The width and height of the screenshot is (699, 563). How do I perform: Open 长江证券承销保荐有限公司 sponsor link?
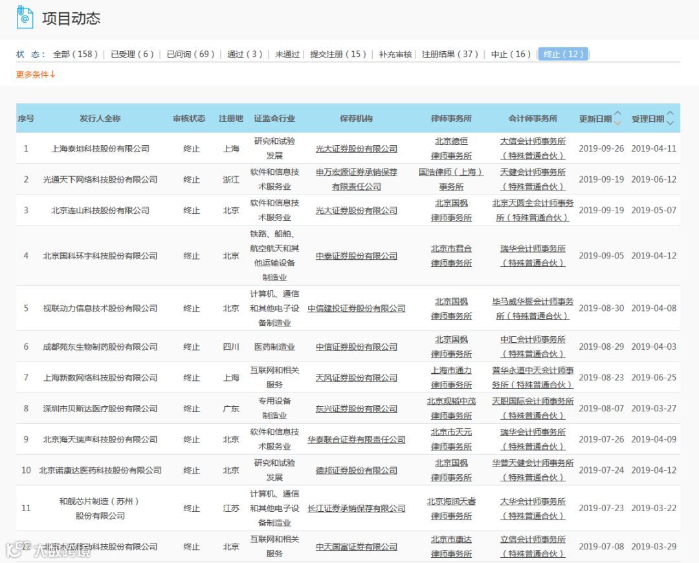coord(356,508)
